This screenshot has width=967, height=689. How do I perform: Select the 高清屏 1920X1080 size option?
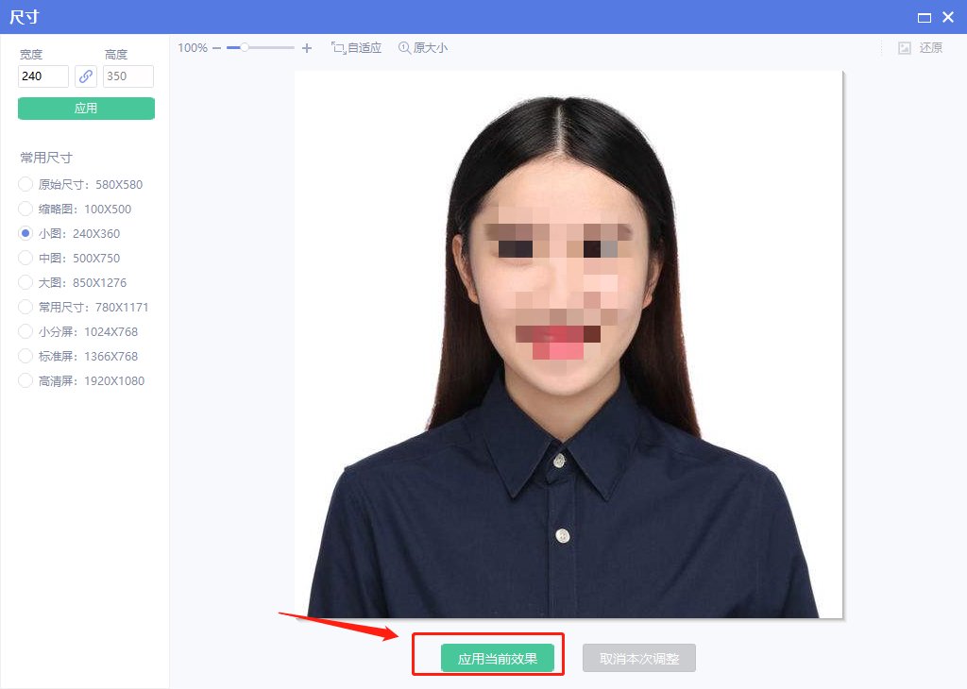(x=25, y=380)
